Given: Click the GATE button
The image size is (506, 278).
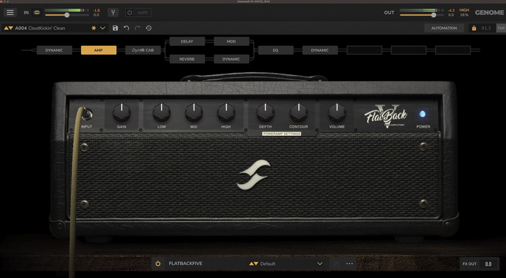Looking at the screenshot, I should pyautogui.click(x=142, y=13).
